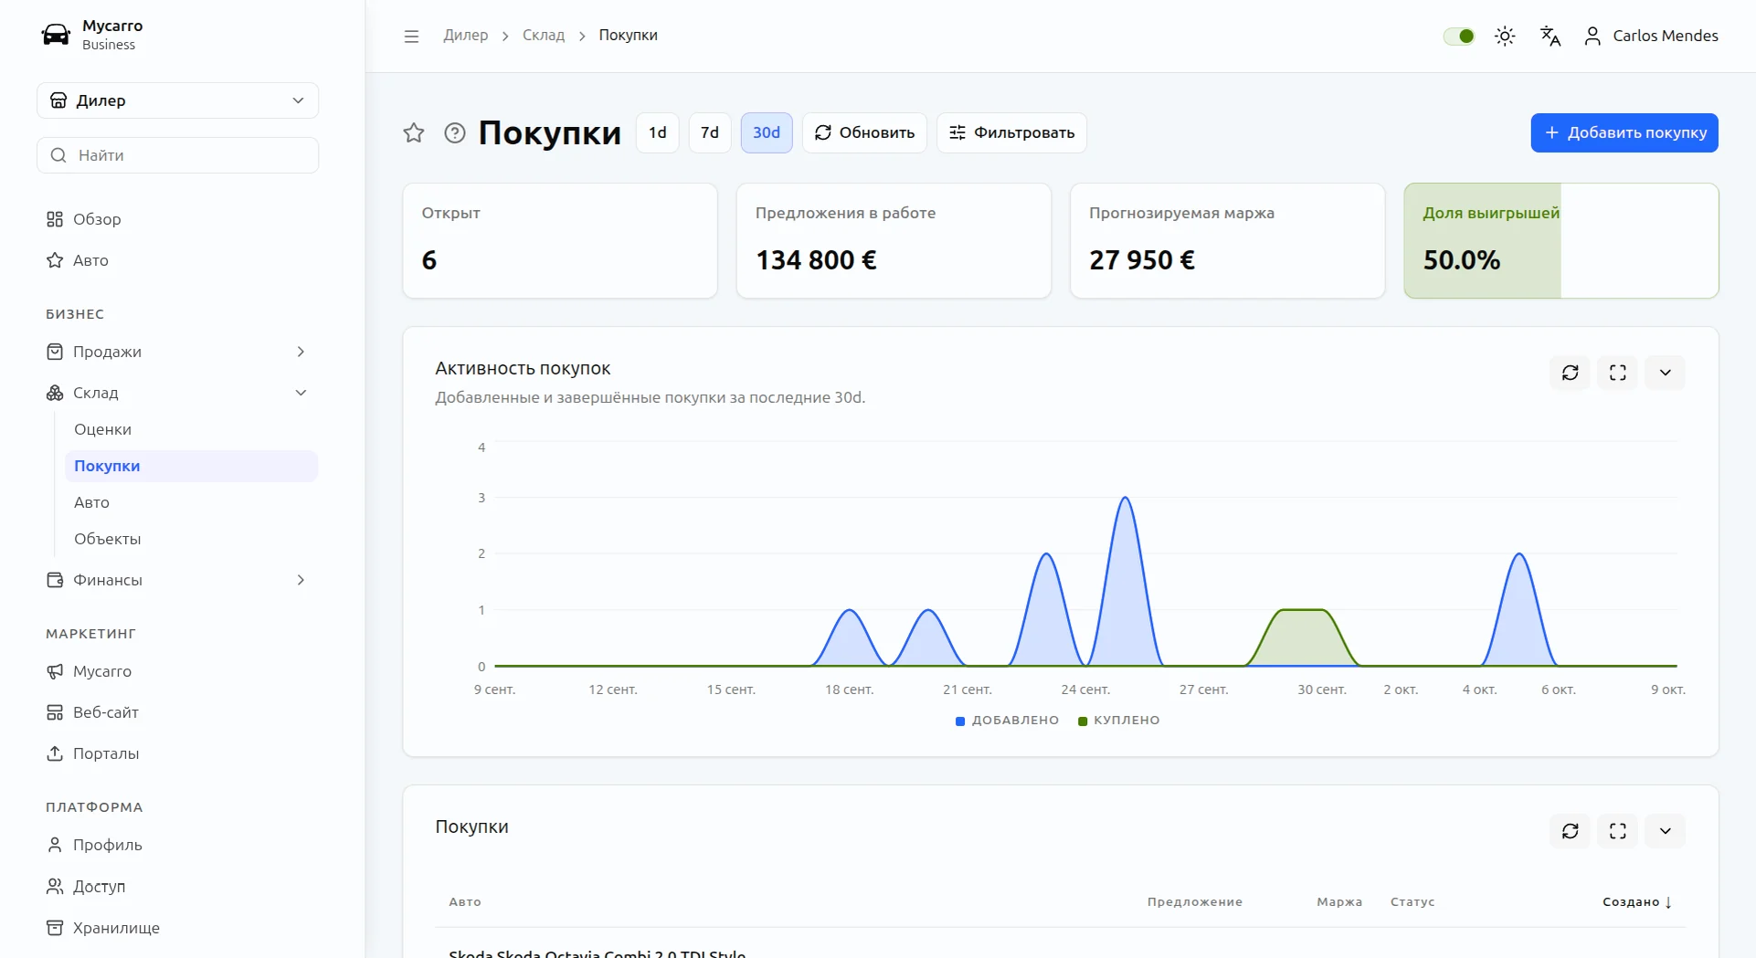Collapse the Активность покупок panel chevron

point(1666,373)
